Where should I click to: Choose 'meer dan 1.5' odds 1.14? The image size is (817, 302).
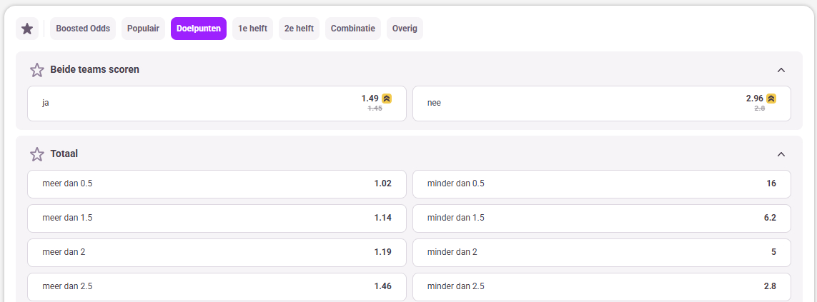click(217, 218)
